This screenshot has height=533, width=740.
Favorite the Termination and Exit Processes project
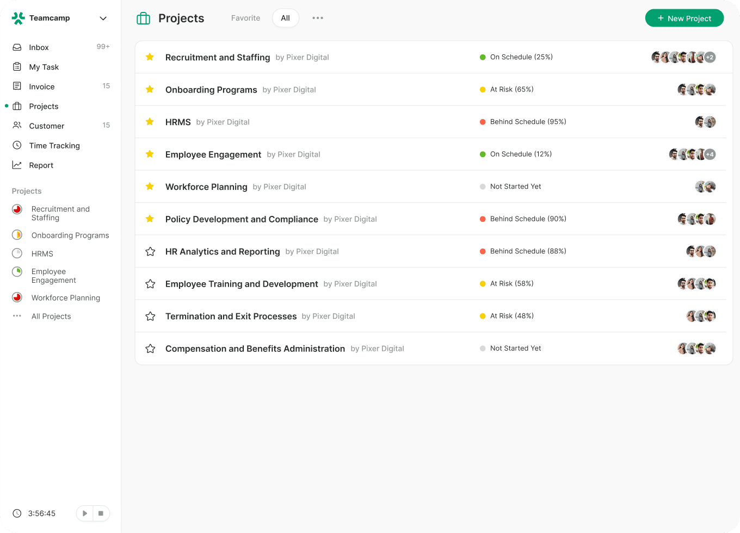point(150,316)
